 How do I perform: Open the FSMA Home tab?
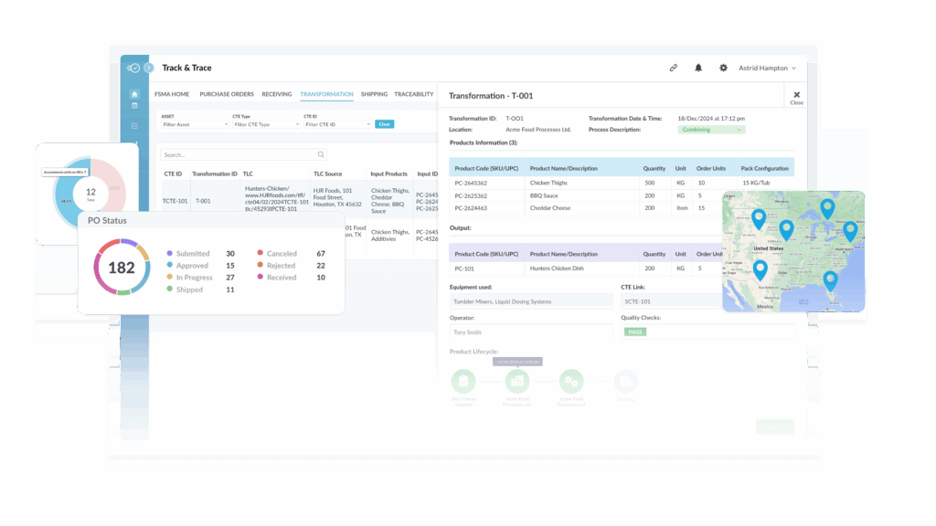click(172, 94)
